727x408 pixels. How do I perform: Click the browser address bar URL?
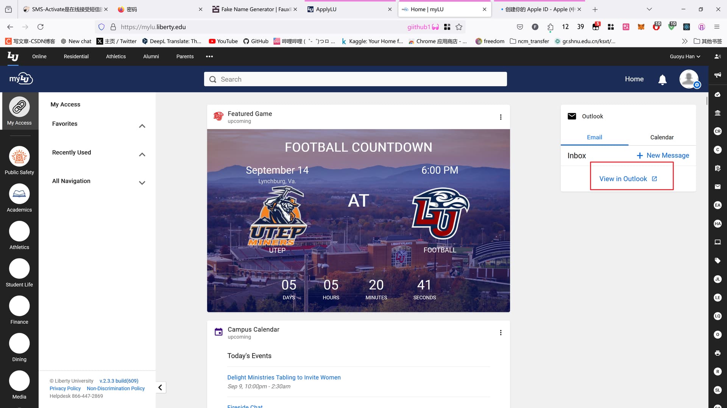(153, 27)
